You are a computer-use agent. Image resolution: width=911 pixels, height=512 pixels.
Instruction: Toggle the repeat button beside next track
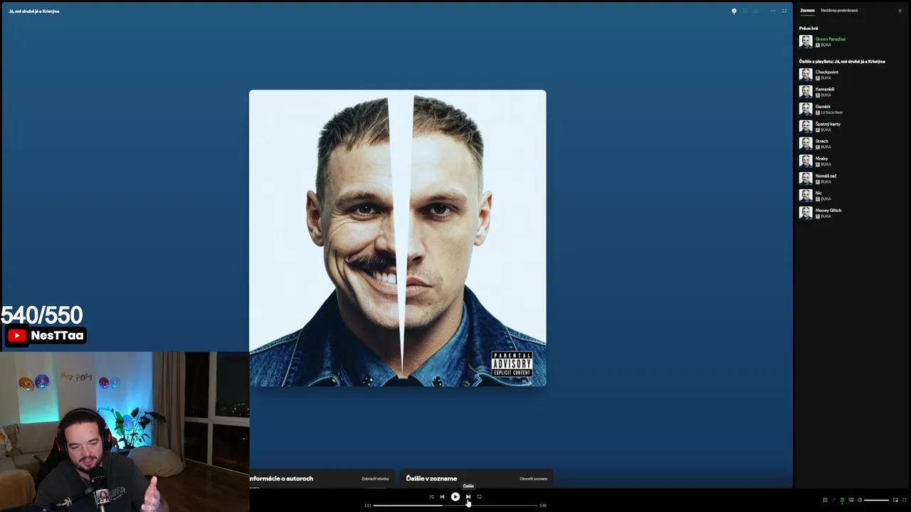[479, 497]
